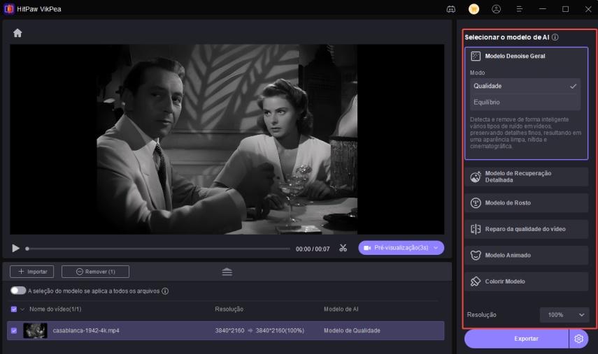Click the arrow between resolutions in file row
The width and height of the screenshot is (598, 354).
pos(250,330)
